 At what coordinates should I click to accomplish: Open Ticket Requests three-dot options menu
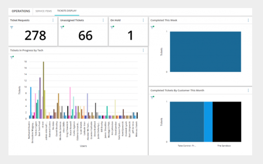tap(53, 20)
